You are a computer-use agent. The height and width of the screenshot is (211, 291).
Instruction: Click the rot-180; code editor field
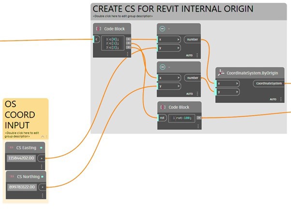[182, 118]
